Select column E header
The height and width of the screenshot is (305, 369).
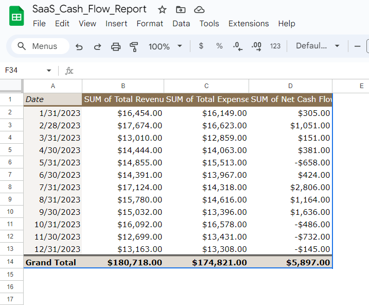350,86
